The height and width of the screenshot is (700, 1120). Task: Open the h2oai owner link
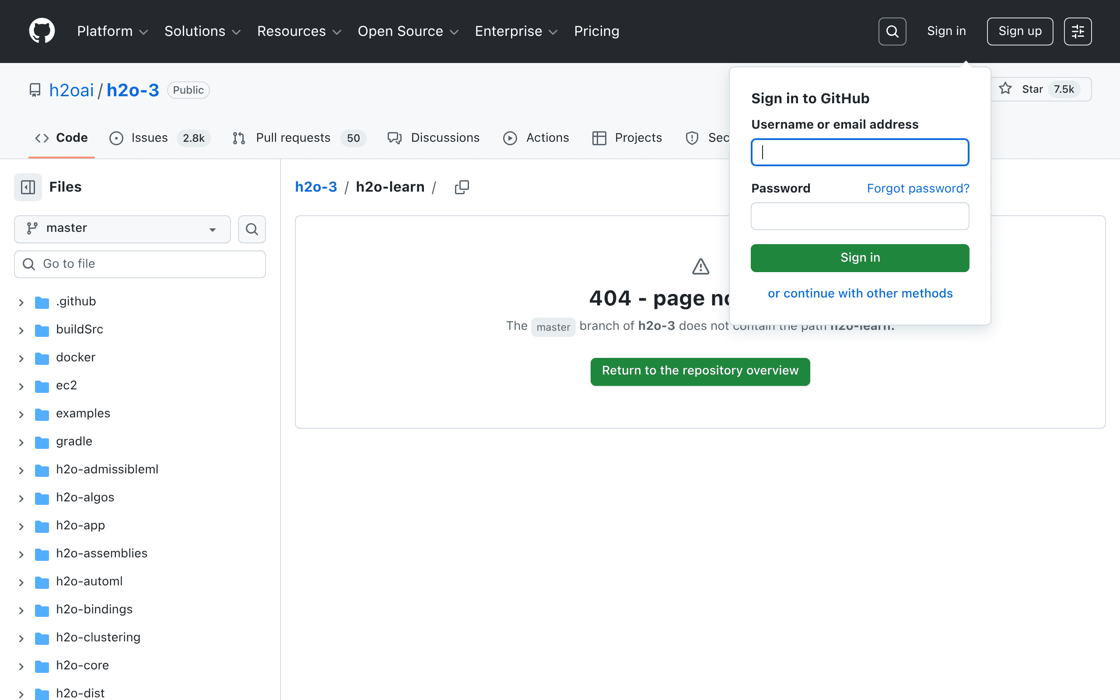(x=71, y=90)
